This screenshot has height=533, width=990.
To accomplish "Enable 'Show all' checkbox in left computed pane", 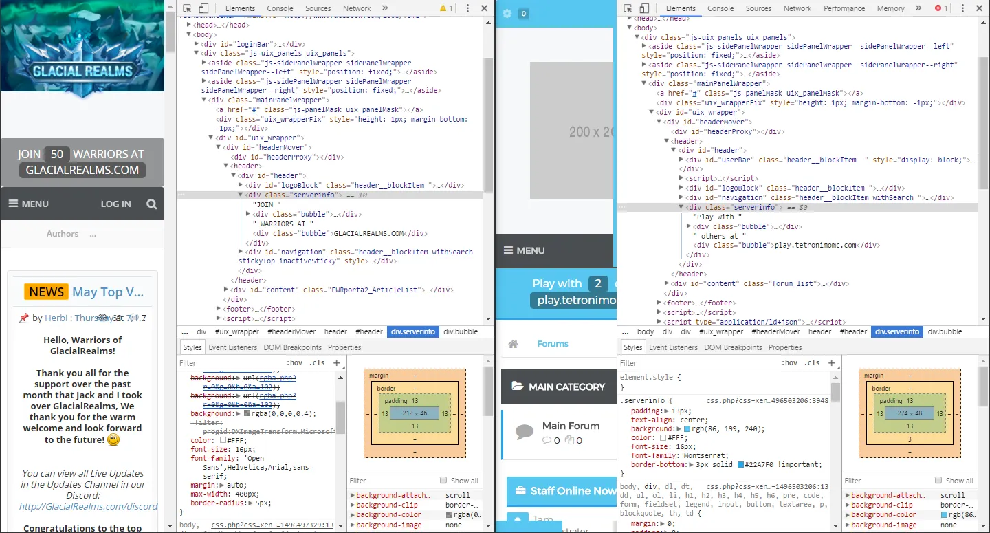I will [443, 481].
